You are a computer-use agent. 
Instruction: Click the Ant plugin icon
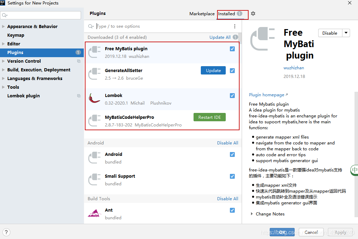pos(95,213)
